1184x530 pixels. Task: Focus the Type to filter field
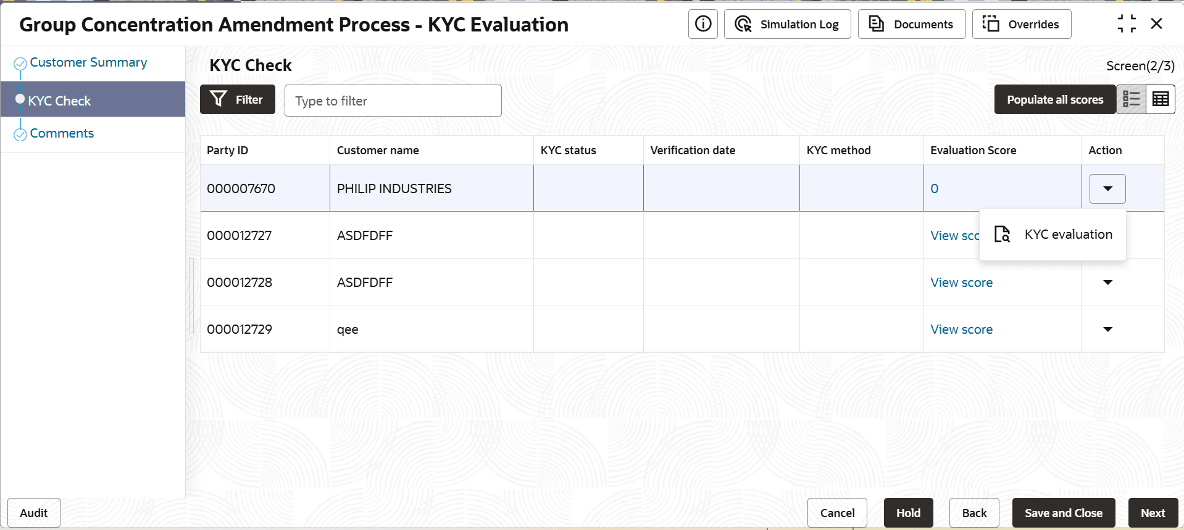[393, 101]
